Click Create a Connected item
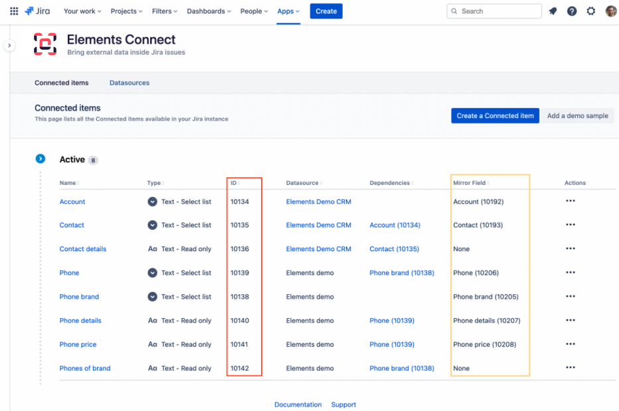Viewport: 619px width, 411px height. [x=495, y=115]
